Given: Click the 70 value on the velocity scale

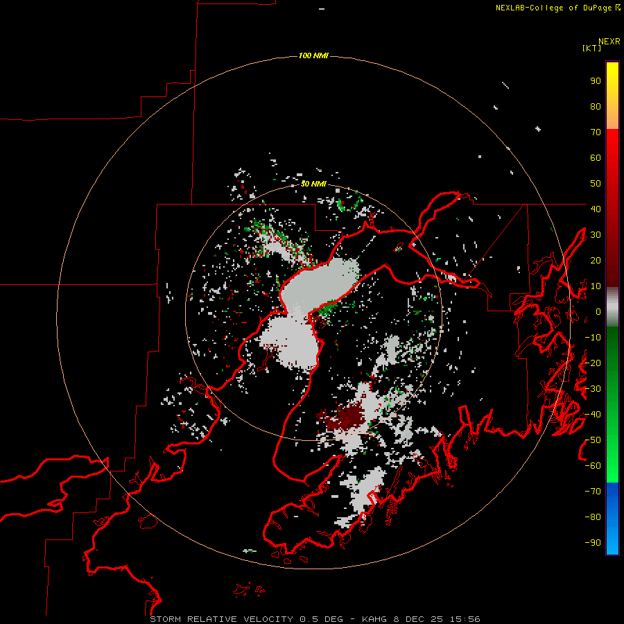Looking at the screenshot, I should click(x=596, y=132).
